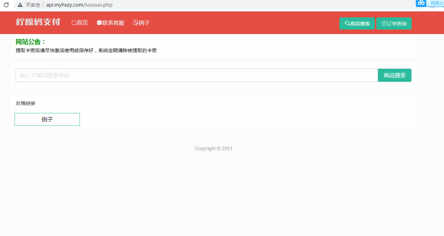
Task: Click the magnifier icon in header 商品搜索 button
Action: click(347, 23)
